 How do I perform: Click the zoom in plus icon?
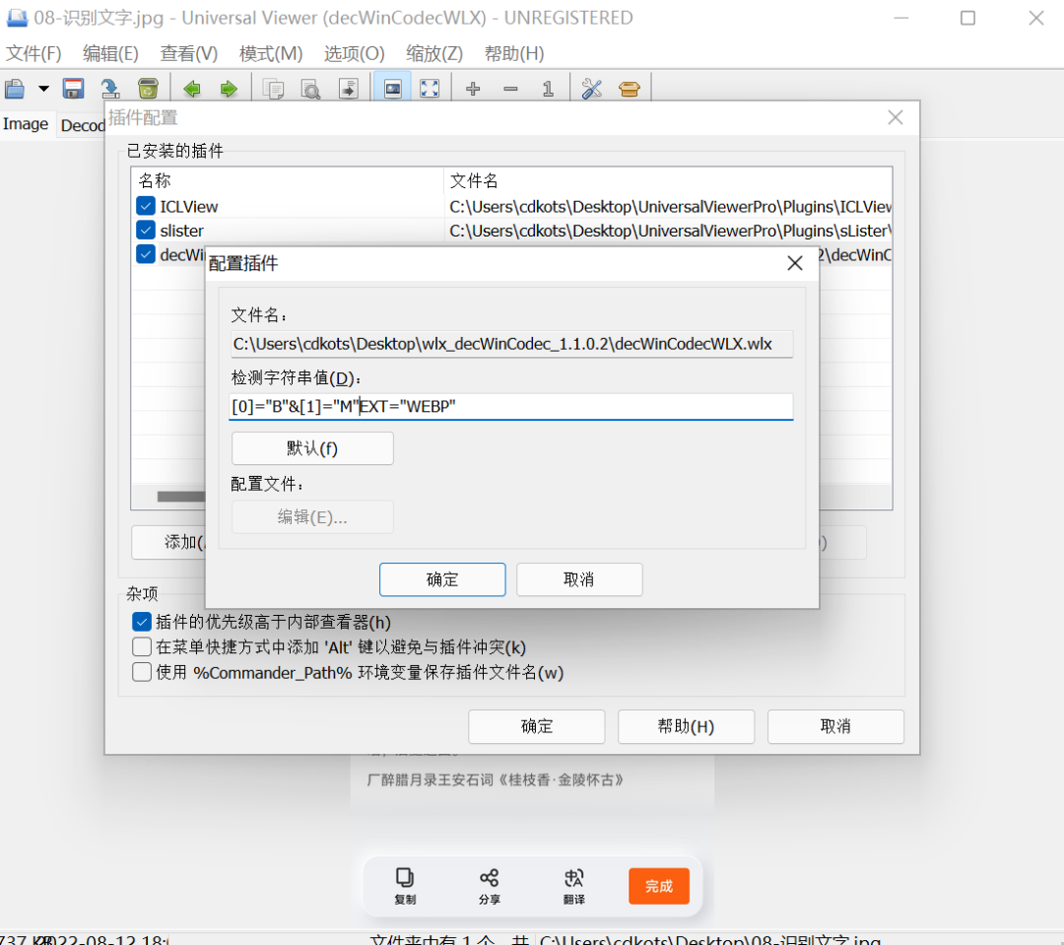[x=473, y=89]
